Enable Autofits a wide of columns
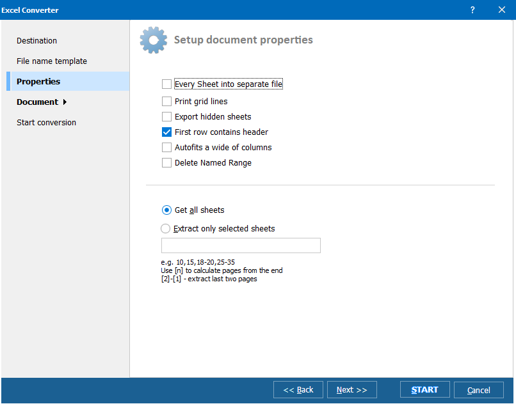The width and height of the screenshot is (516, 404). 166,147
